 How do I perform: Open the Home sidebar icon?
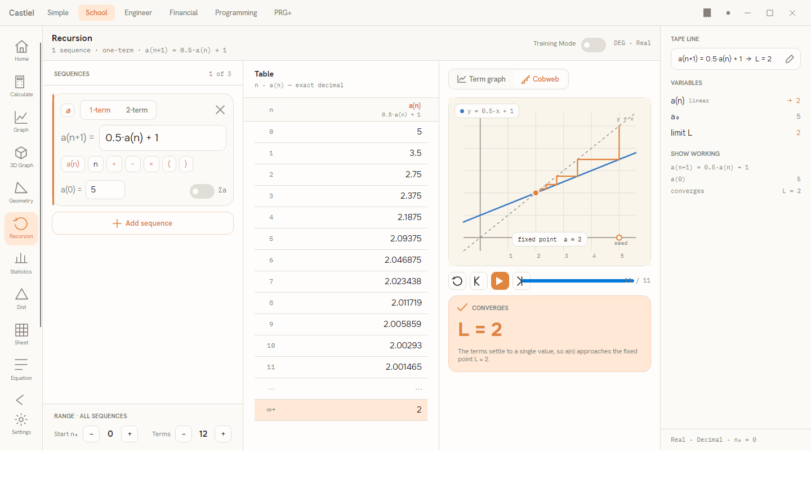tap(21, 50)
